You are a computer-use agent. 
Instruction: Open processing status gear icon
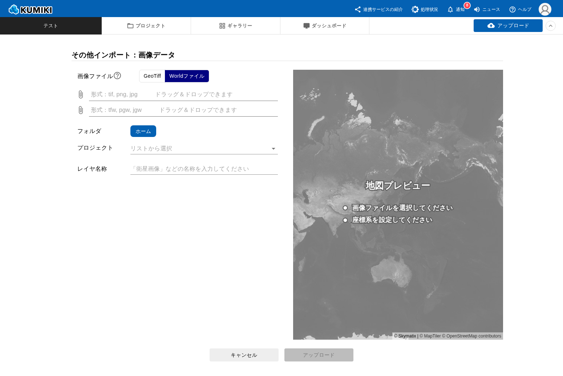click(x=415, y=9)
